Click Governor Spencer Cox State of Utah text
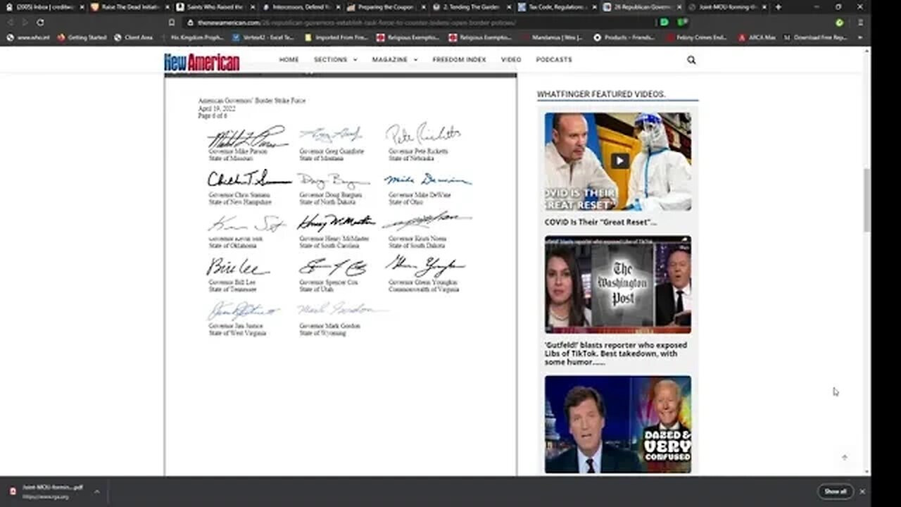 (x=329, y=286)
